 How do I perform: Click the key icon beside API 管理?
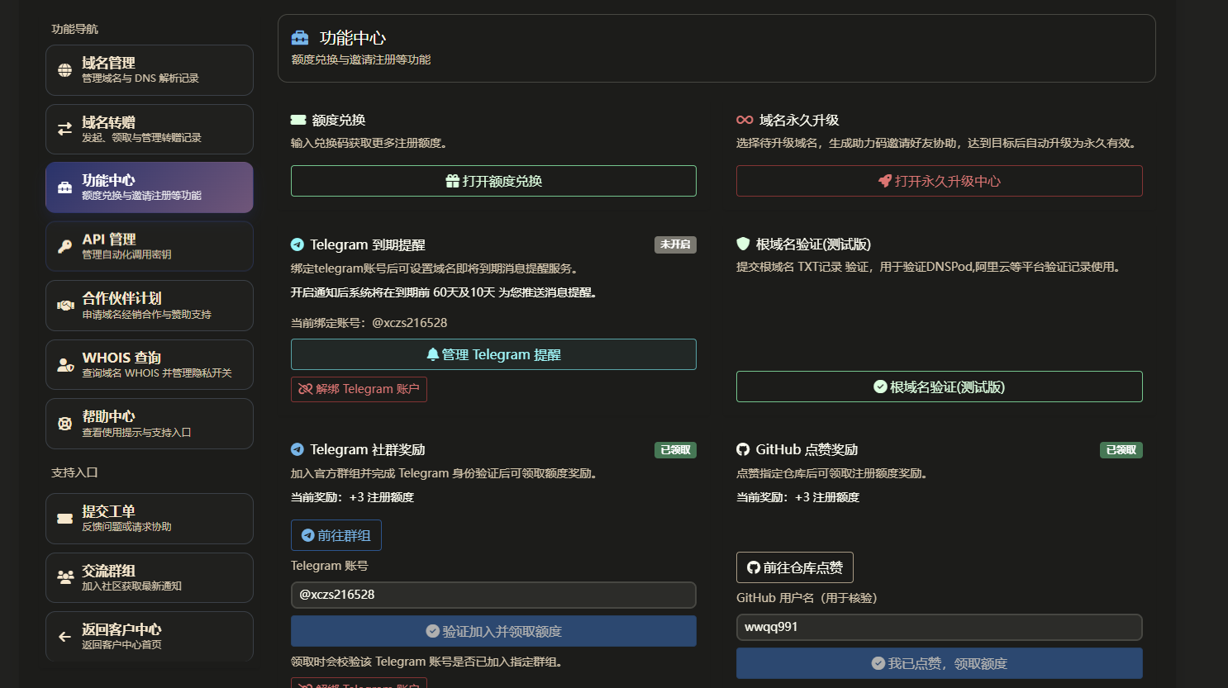click(x=64, y=246)
